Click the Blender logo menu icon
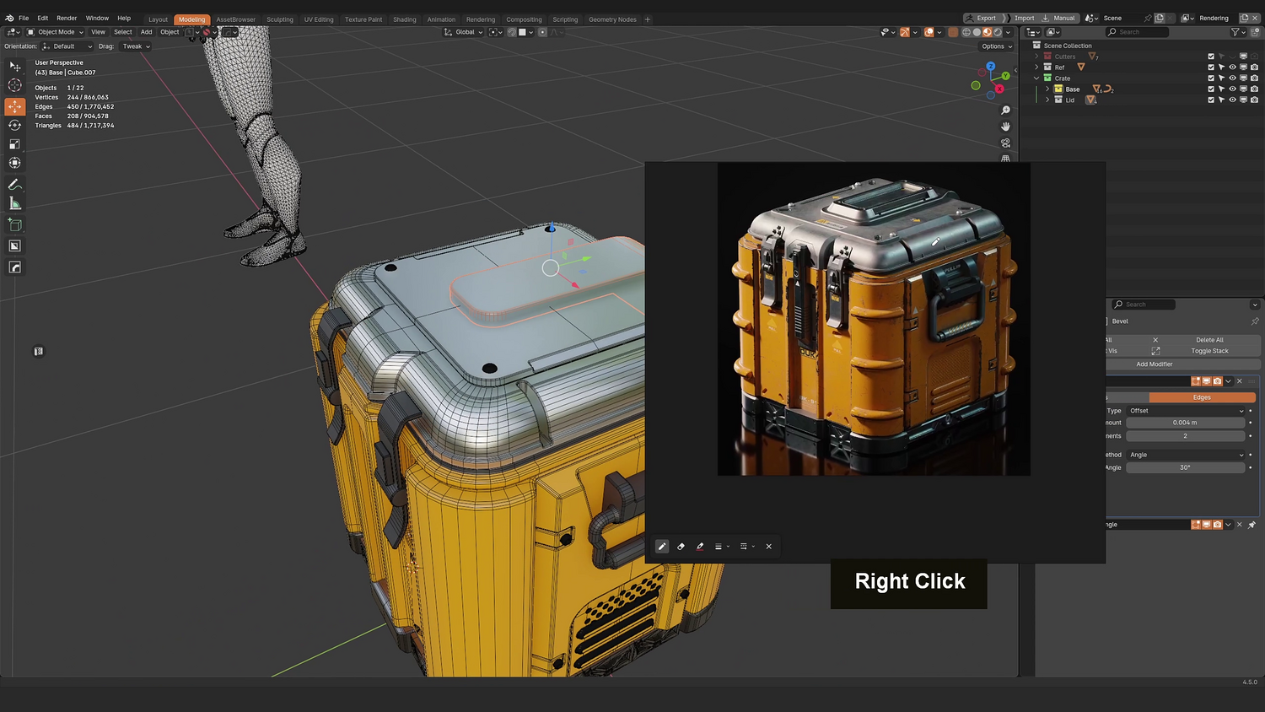Image resolution: width=1265 pixels, height=712 pixels. [9, 18]
